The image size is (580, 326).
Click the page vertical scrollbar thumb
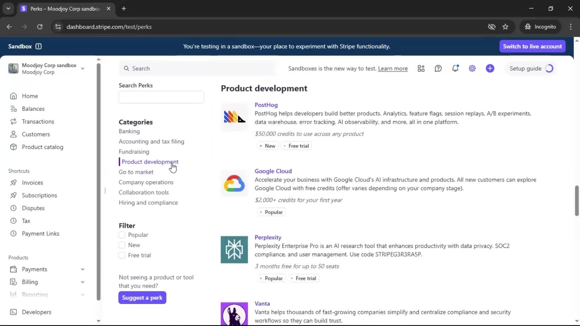click(x=577, y=201)
